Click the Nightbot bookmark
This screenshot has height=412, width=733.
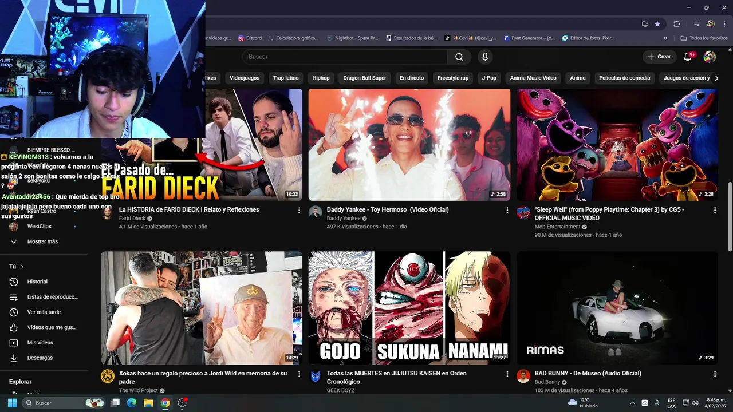[352, 38]
